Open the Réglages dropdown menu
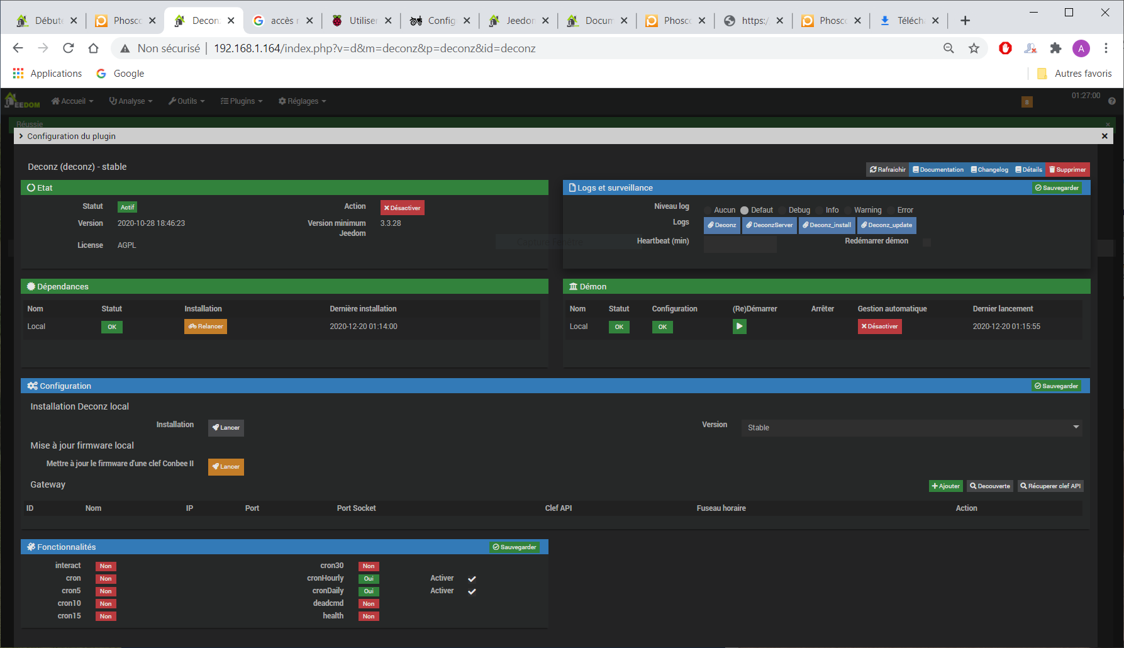Viewport: 1124px width, 648px height. tap(303, 101)
